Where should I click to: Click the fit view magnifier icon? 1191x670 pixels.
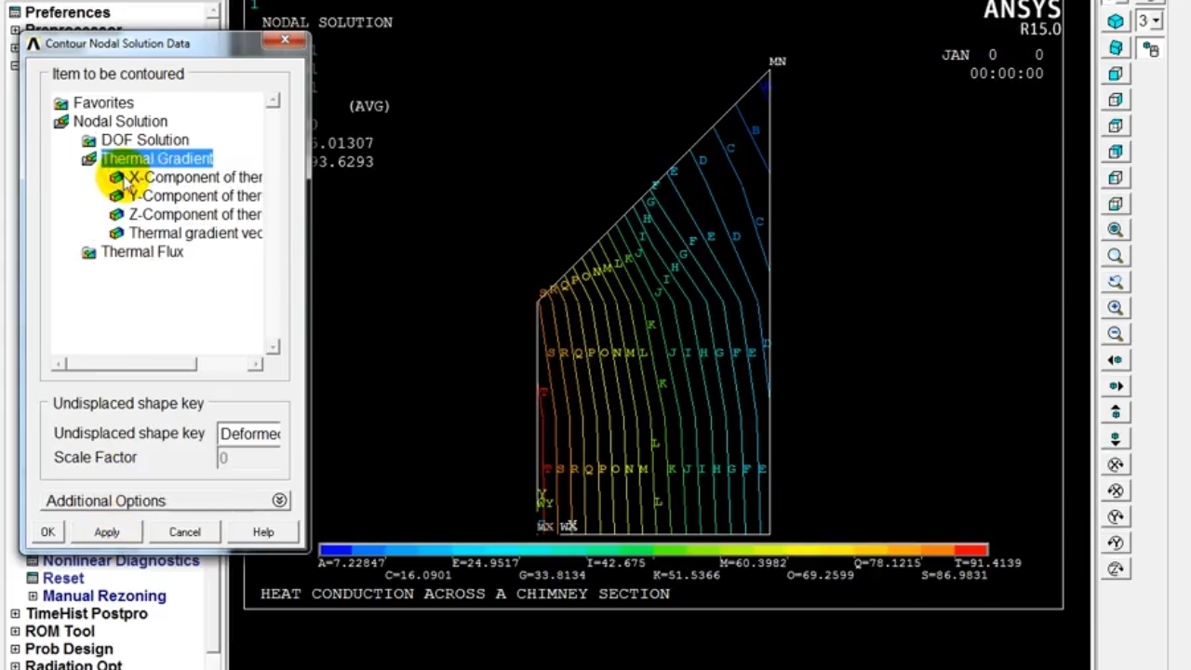point(1116,230)
